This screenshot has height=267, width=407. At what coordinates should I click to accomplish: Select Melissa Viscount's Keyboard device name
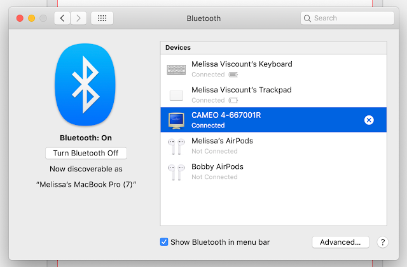pyautogui.click(x=242, y=64)
